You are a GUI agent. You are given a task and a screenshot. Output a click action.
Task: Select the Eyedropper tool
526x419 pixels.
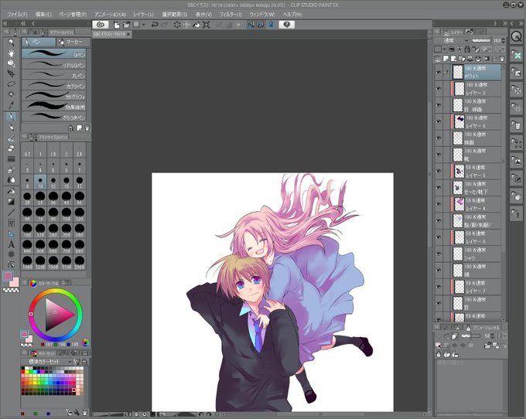pos(11,105)
